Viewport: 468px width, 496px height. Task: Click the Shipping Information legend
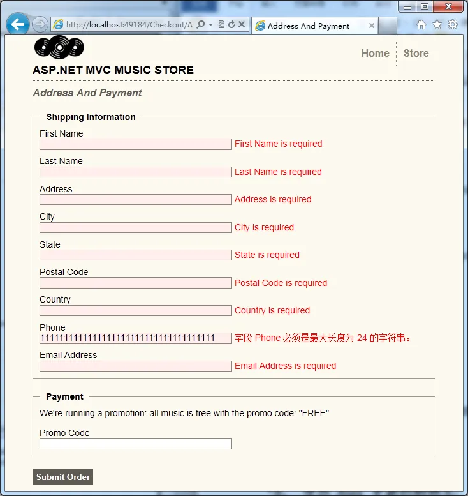point(91,117)
